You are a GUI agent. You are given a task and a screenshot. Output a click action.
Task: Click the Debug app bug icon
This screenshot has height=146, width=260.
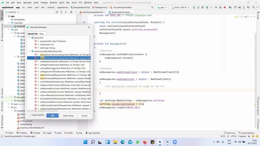click(x=207, y=7)
